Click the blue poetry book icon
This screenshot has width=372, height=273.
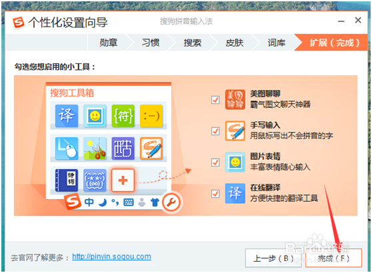(67, 180)
